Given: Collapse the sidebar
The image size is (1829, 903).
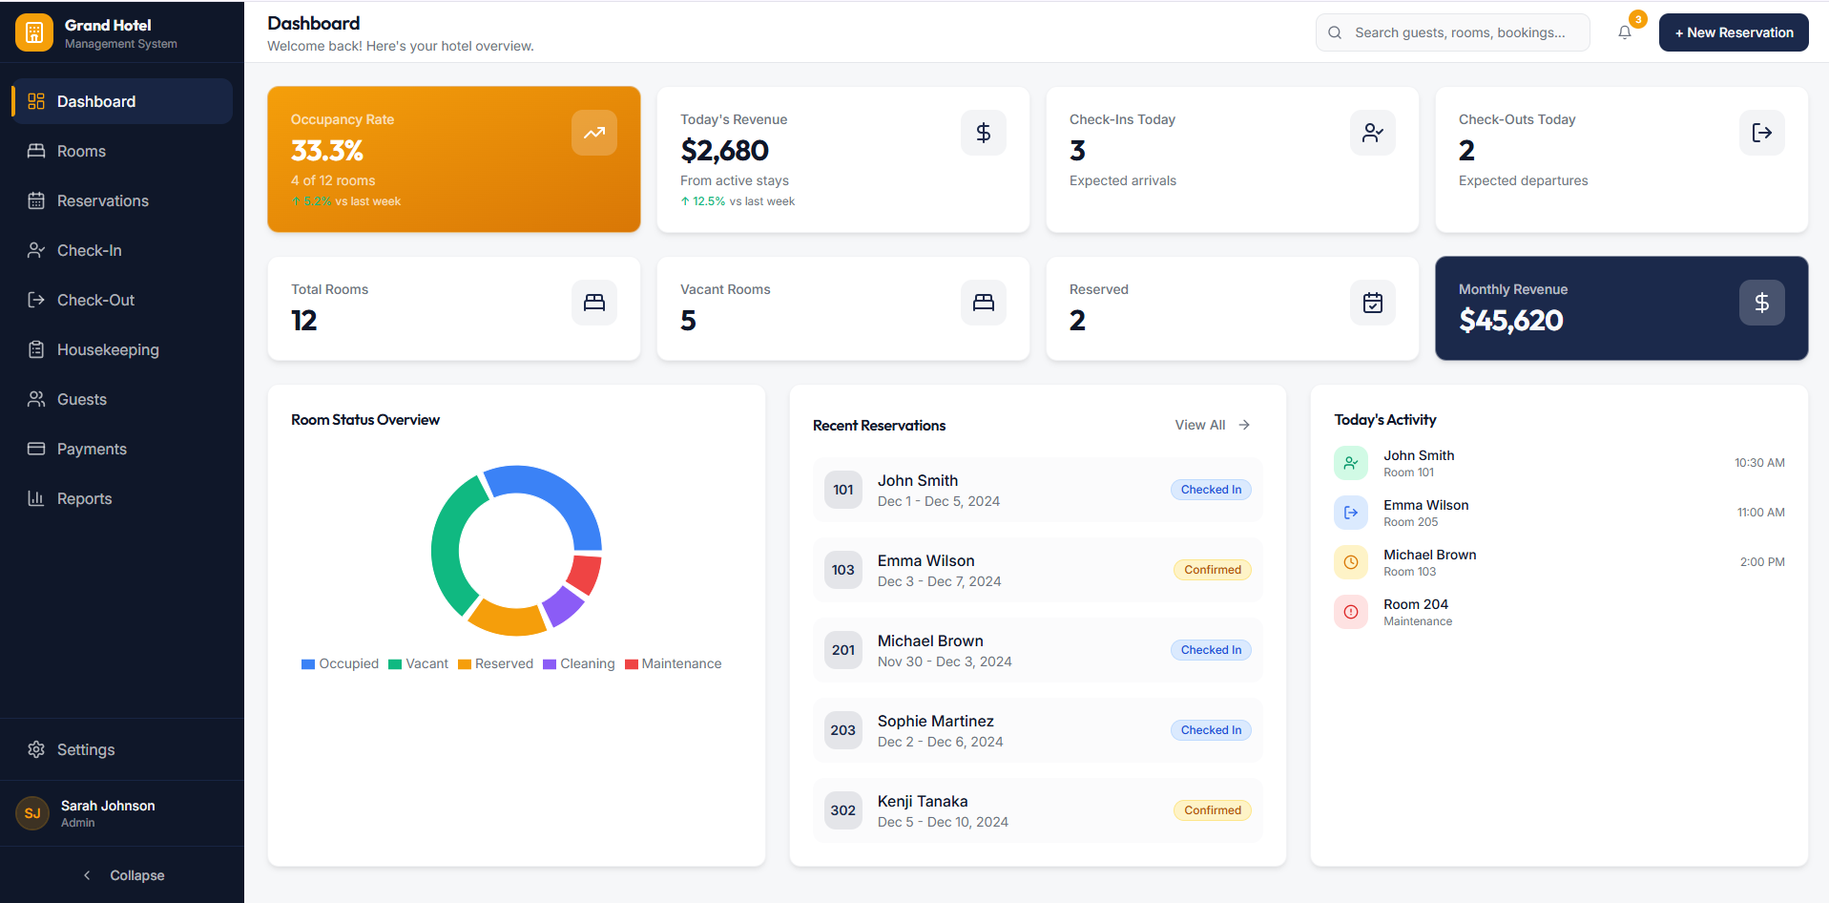Looking at the screenshot, I should tap(122, 875).
